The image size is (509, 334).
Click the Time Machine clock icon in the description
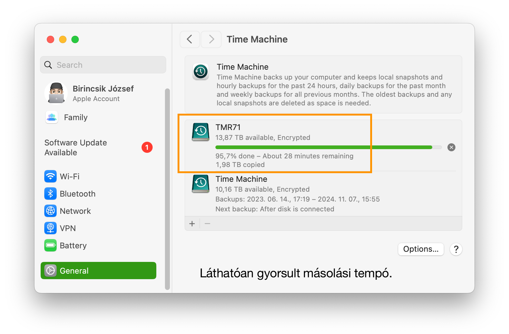point(201,71)
